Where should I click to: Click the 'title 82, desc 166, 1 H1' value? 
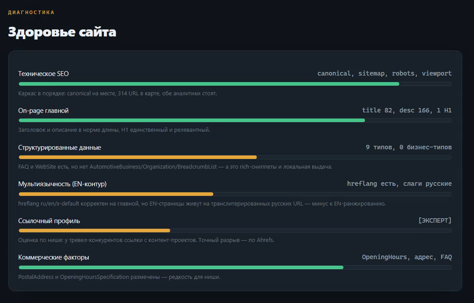click(407, 110)
